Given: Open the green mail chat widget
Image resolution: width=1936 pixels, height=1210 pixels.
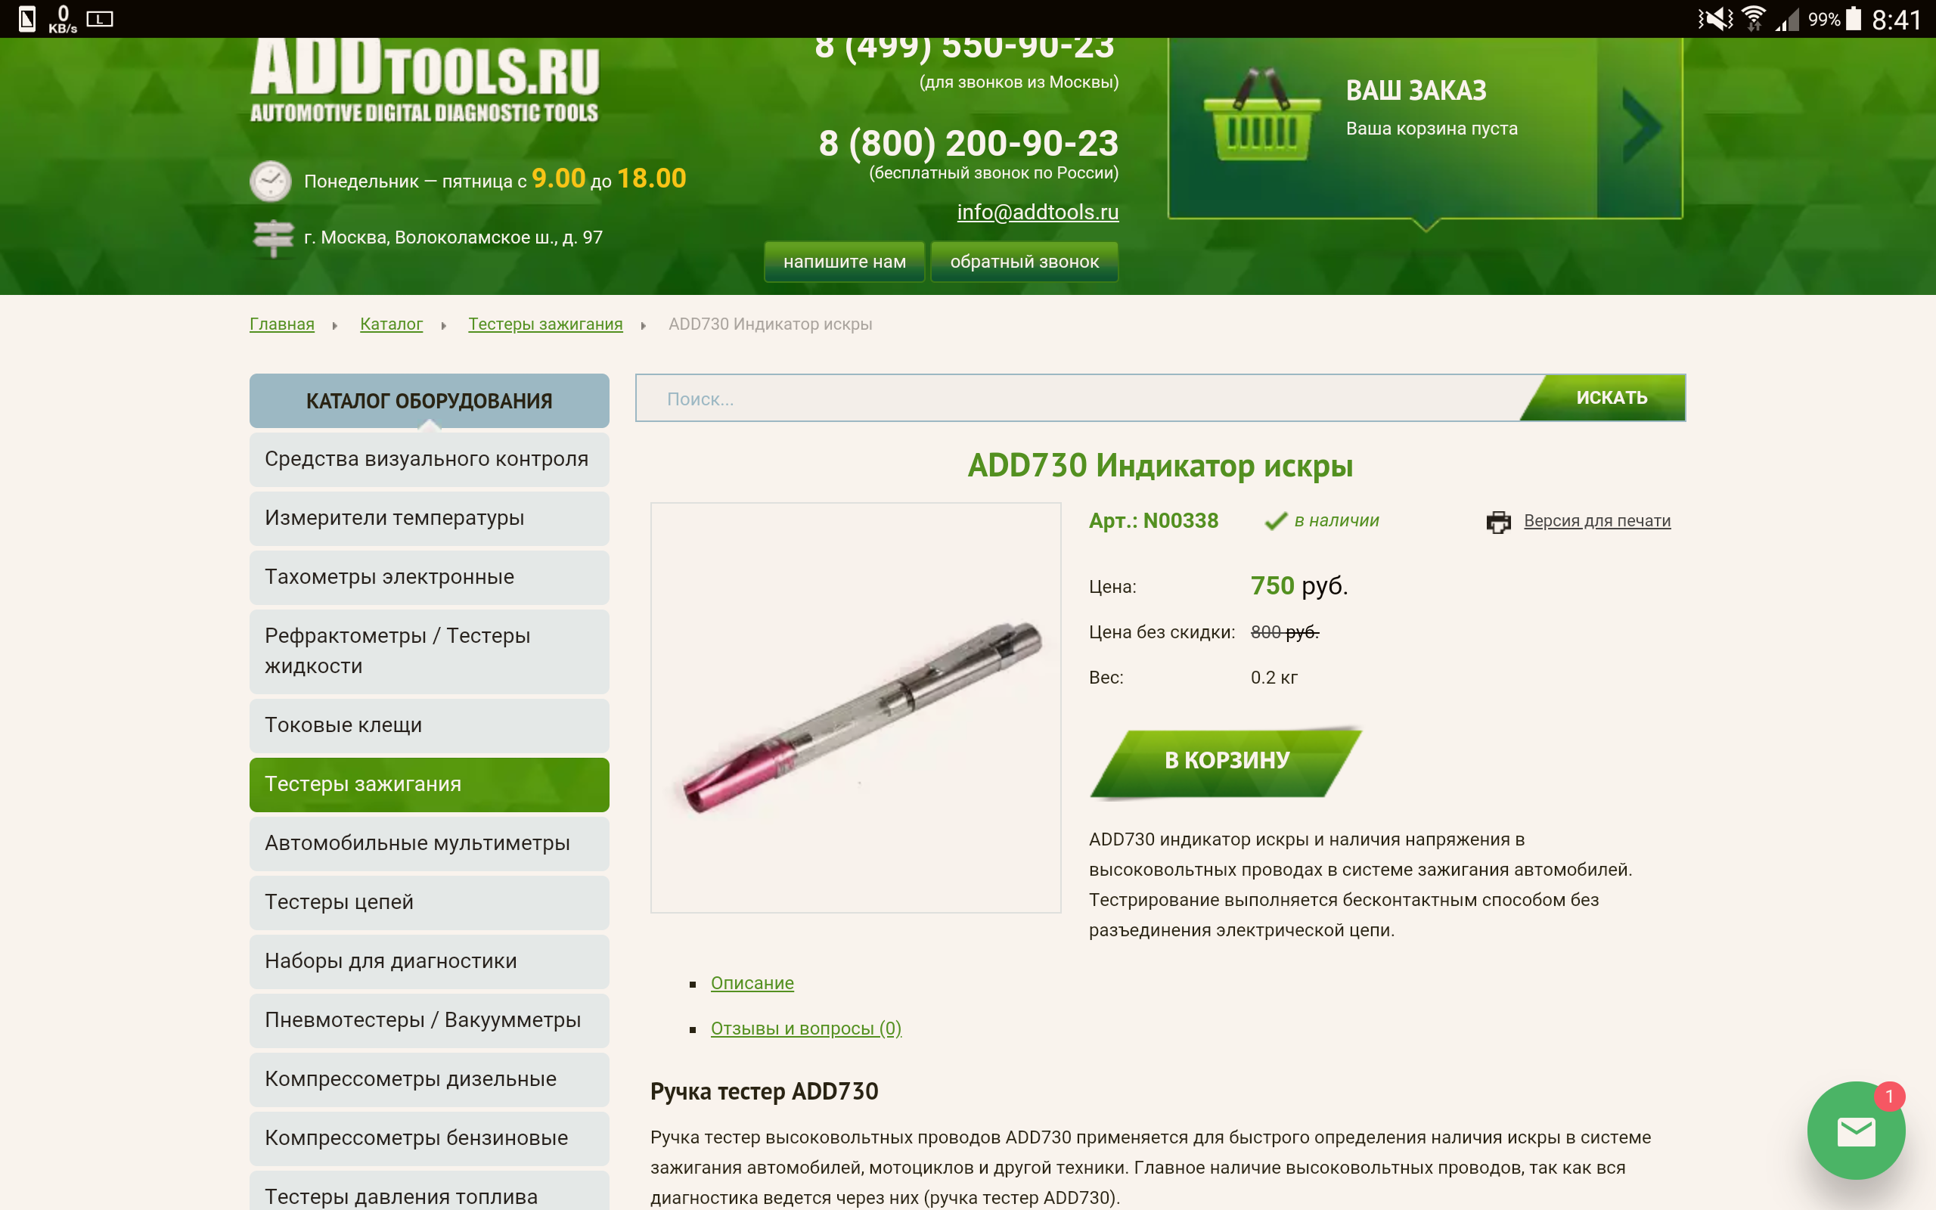Looking at the screenshot, I should tap(1855, 1130).
